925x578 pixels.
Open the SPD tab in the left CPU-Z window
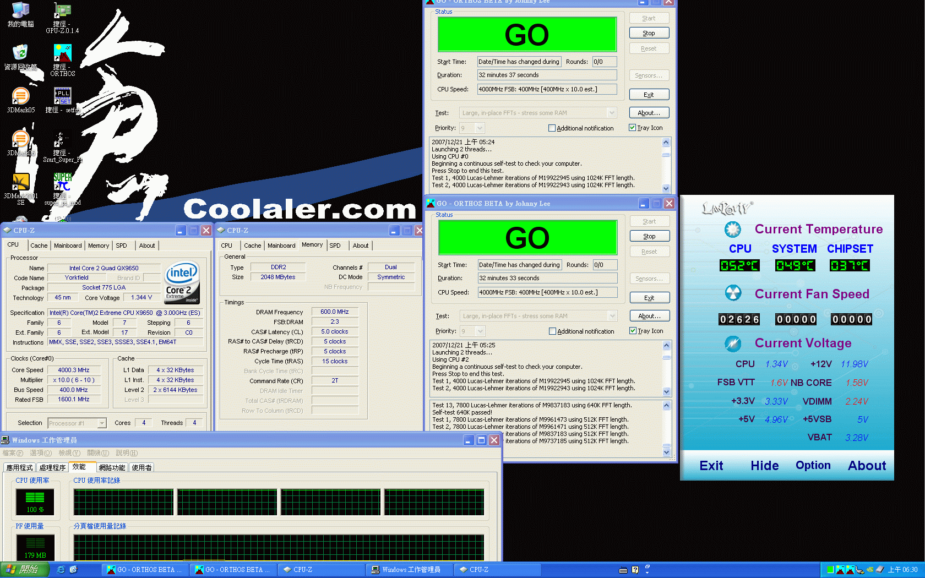pyautogui.click(x=121, y=246)
